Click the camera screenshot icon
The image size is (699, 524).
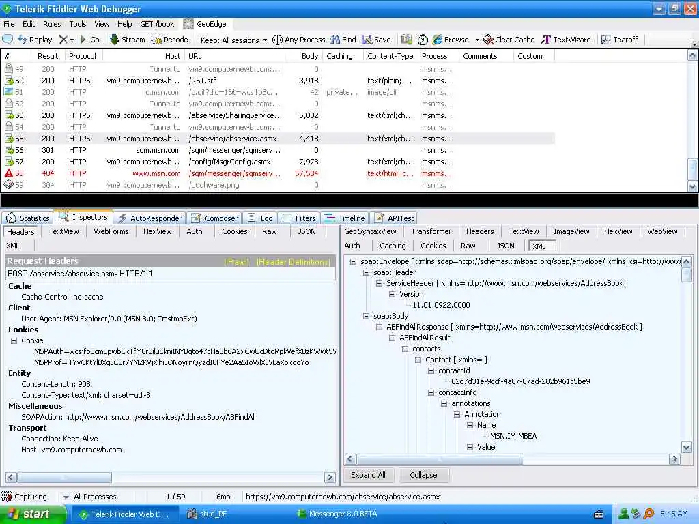pos(406,40)
